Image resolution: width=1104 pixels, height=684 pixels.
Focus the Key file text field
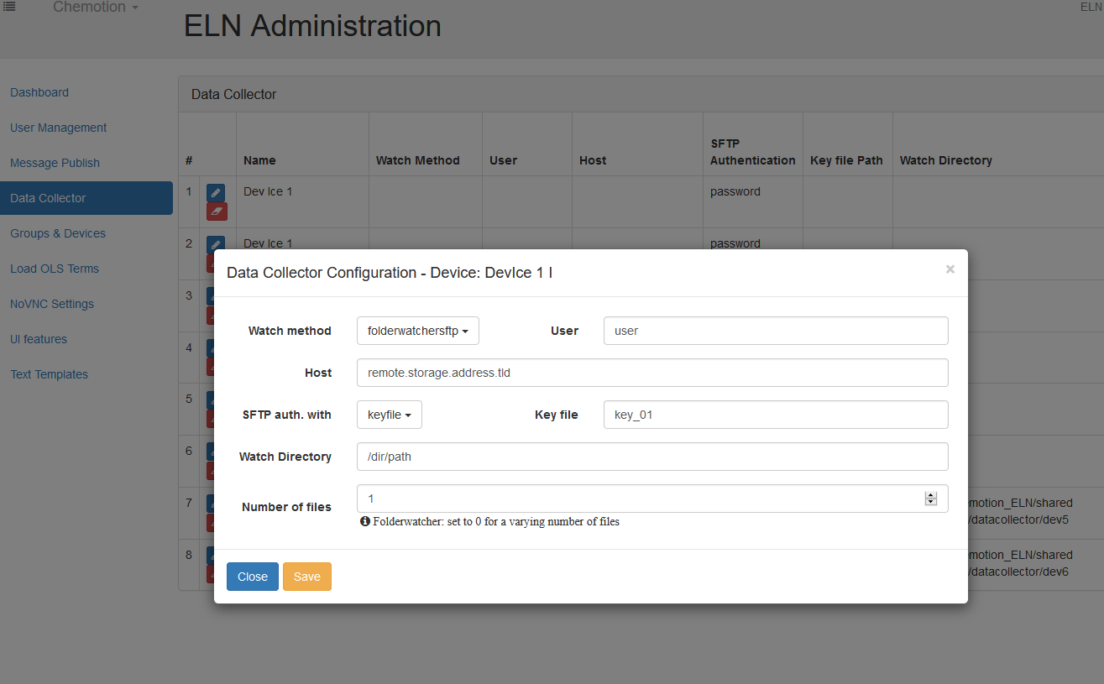click(775, 415)
